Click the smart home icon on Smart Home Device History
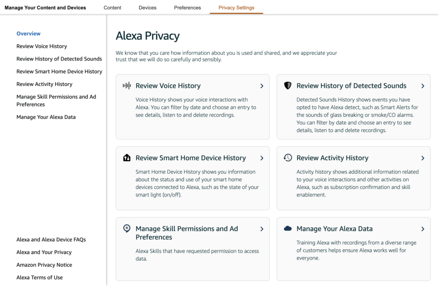 pyautogui.click(x=127, y=158)
